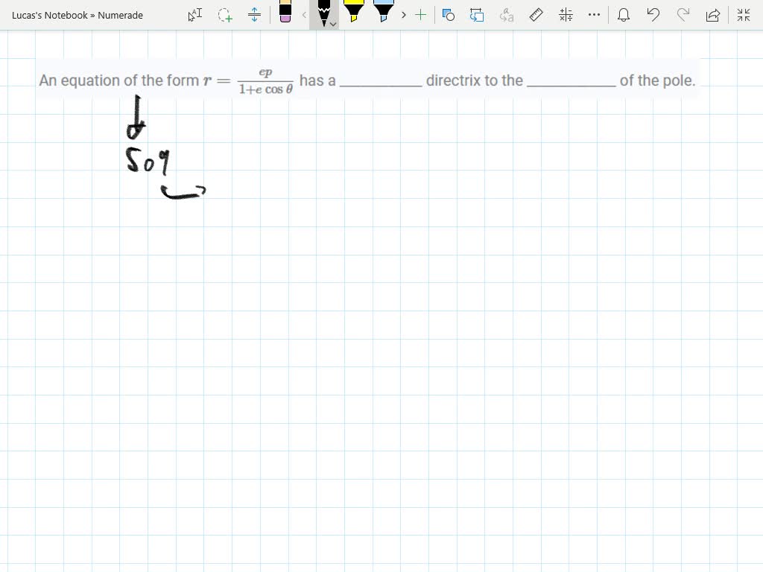This screenshot has height=572, width=763.
Task: Pick the Eraser tool
Action: click(x=285, y=13)
